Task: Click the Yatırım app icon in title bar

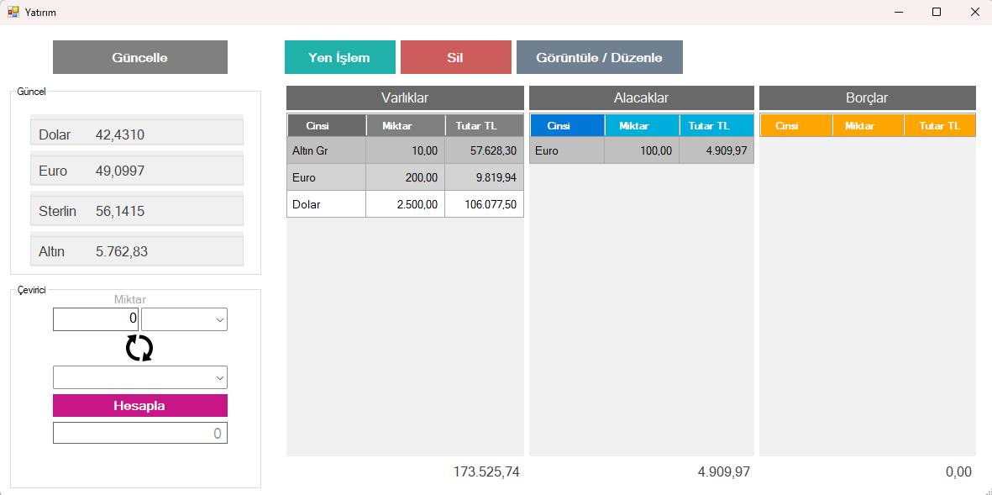Action: tap(13, 12)
